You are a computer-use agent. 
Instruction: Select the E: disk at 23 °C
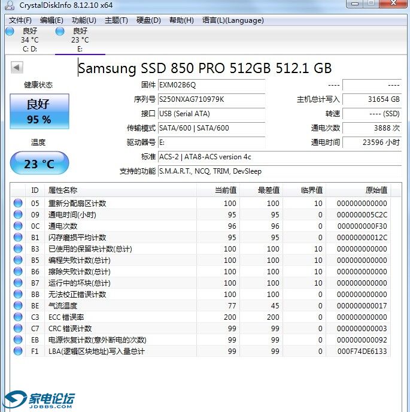point(80,40)
